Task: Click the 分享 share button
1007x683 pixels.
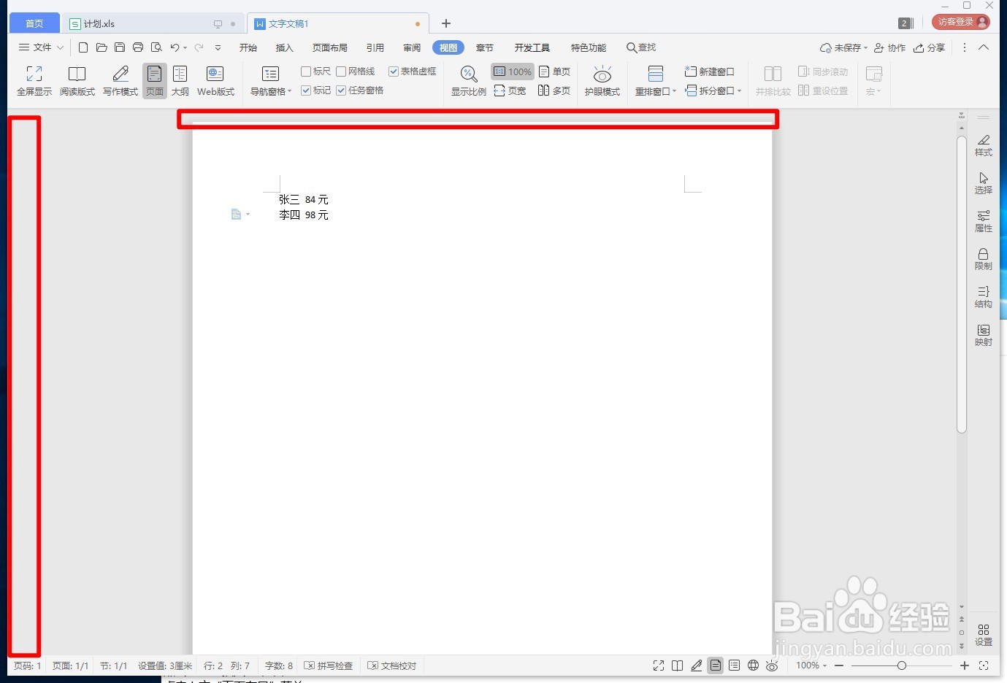Action: tap(928, 47)
